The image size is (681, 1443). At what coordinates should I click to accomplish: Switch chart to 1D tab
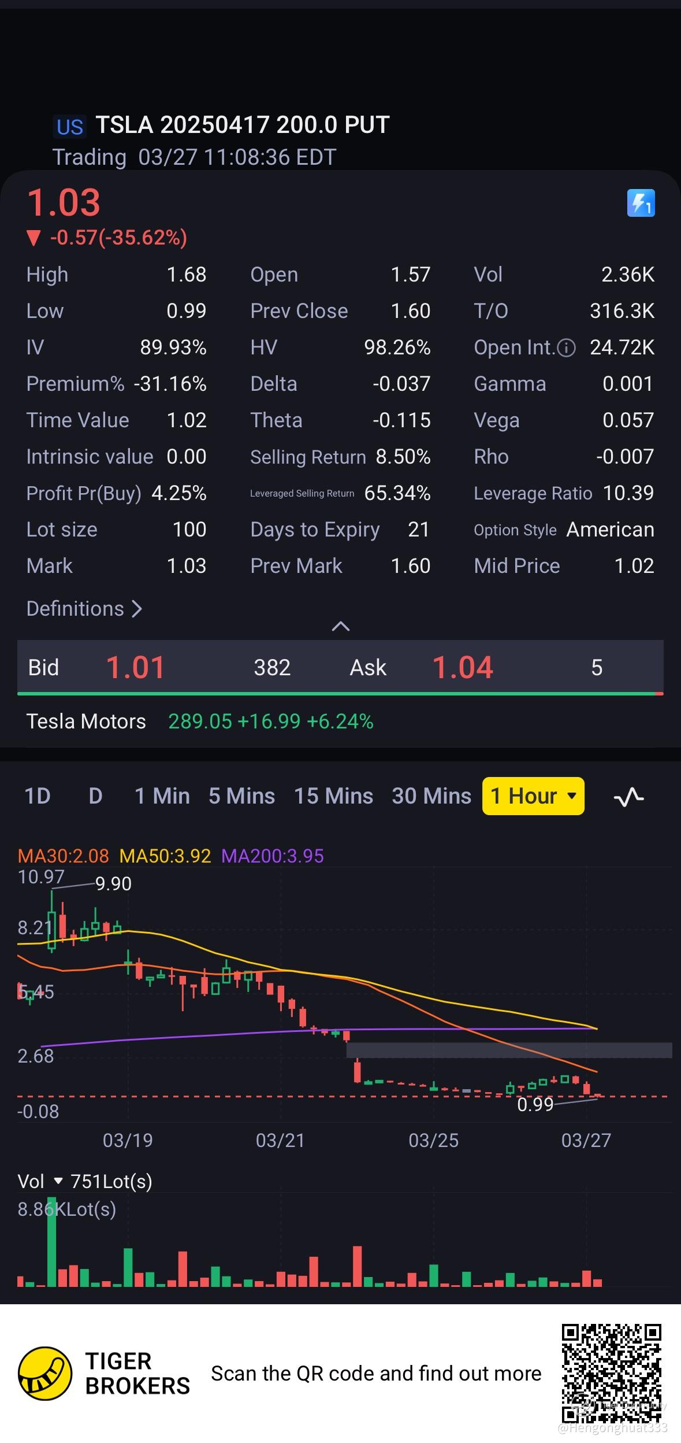coord(38,796)
